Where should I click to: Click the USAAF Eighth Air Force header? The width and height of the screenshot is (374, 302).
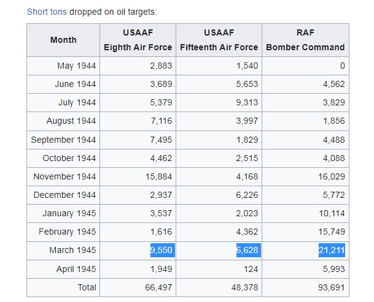(138, 40)
